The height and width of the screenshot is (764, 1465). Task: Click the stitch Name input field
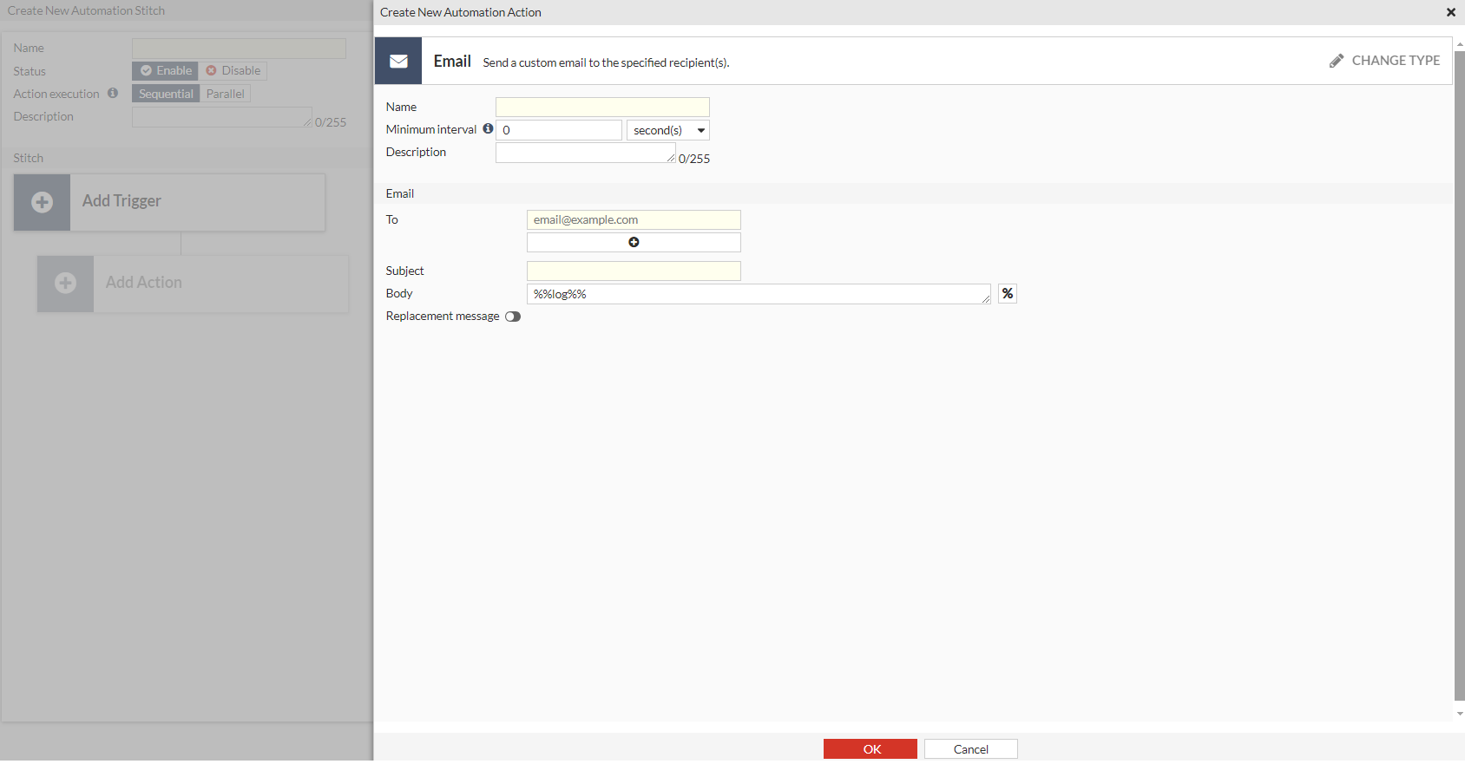pyautogui.click(x=239, y=49)
